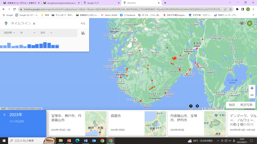Open the Google account avatar on map
Image resolution: width=257 pixels, height=144 pixels.
tap(249, 23)
